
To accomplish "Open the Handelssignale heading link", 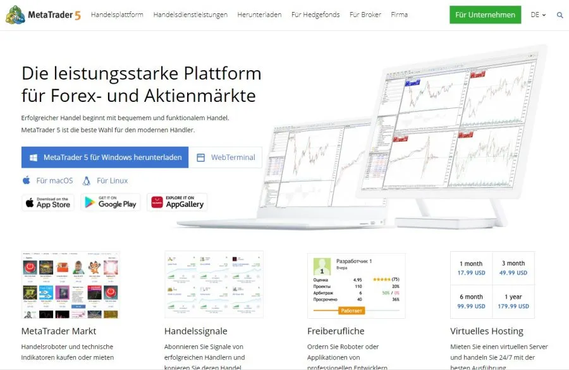I will [195, 331].
